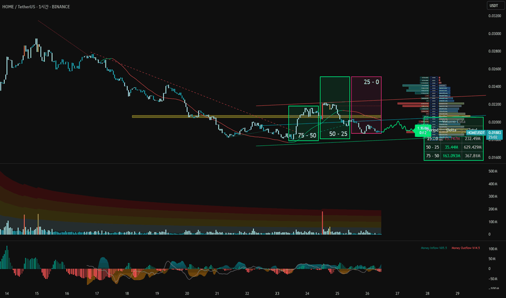Click date 23 on time axis
Image resolution: width=506 pixels, height=298 pixels.
(x=277, y=294)
